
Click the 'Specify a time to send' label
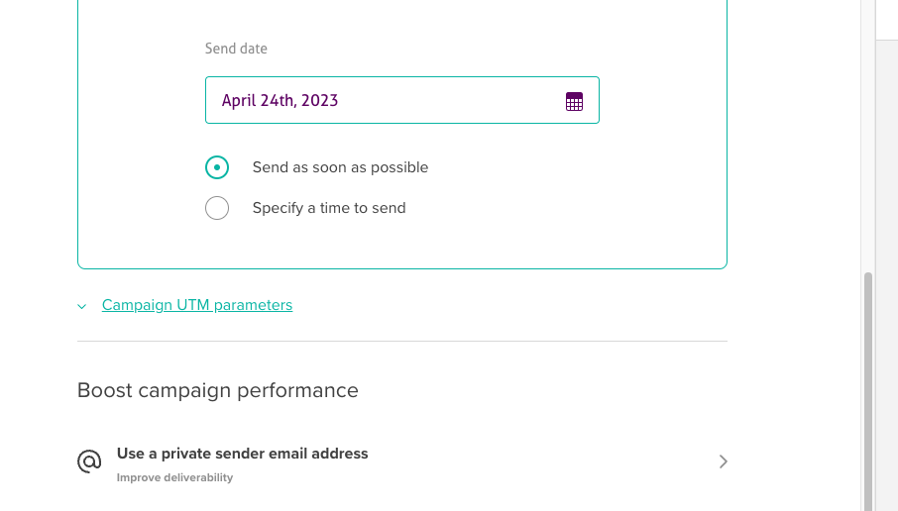[x=329, y=208]
